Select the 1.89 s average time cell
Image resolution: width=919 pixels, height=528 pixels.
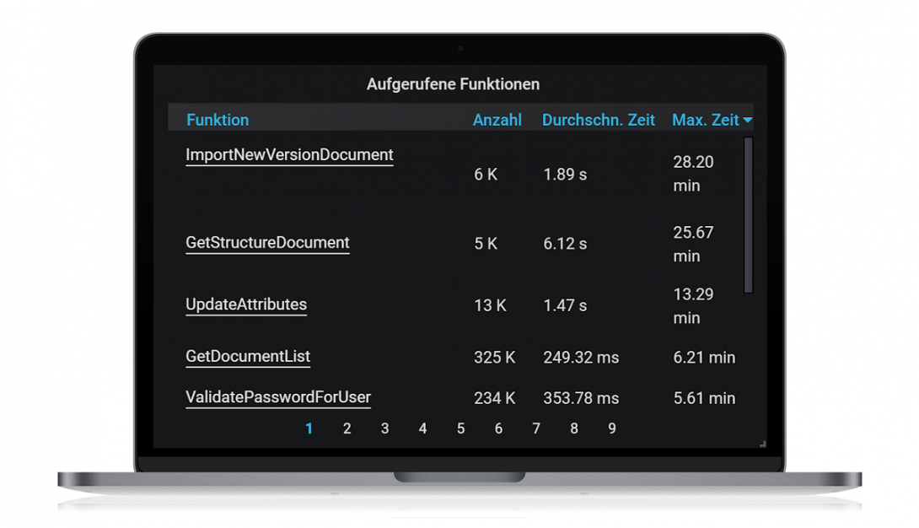(x=565, y=175)
